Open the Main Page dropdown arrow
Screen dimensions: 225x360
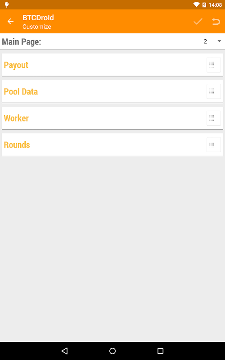tap(219, 41)
